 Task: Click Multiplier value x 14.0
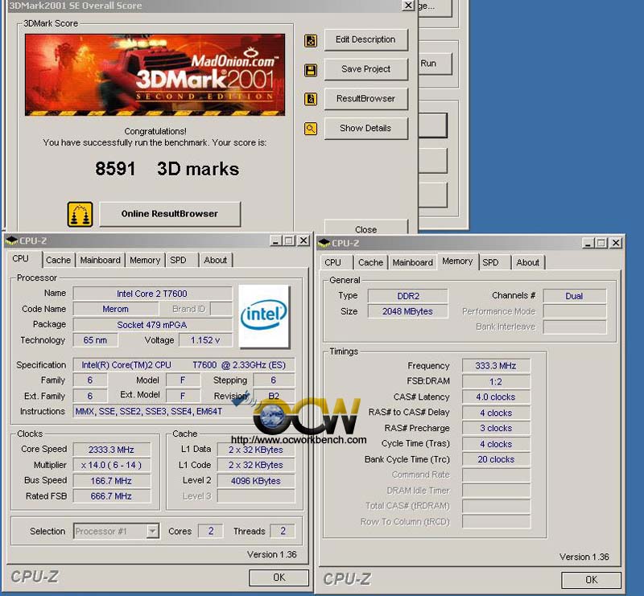[112, 465]
